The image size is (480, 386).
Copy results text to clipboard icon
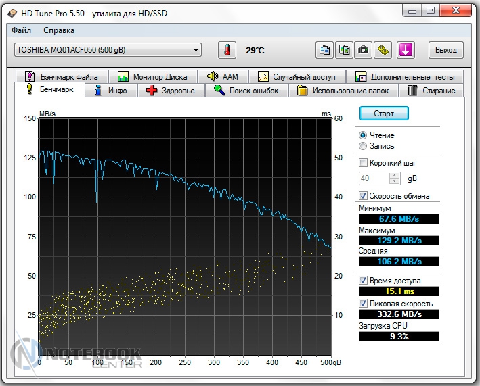pos(325,50)
